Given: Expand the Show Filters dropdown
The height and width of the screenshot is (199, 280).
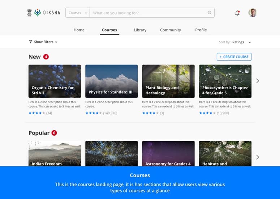Looking at the screenshot, I should [43, 42].
